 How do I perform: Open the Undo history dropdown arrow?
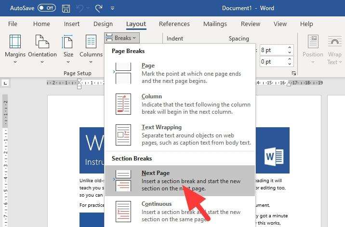88,8
